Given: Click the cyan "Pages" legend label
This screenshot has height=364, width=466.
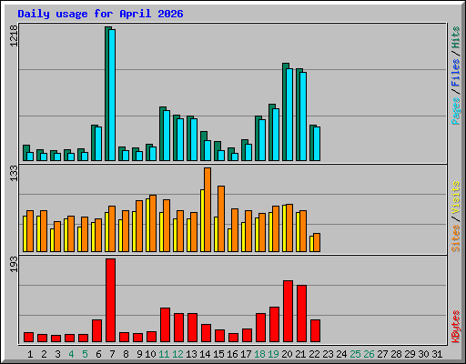Looking at the screenshot, I should (x=455, y=111).
